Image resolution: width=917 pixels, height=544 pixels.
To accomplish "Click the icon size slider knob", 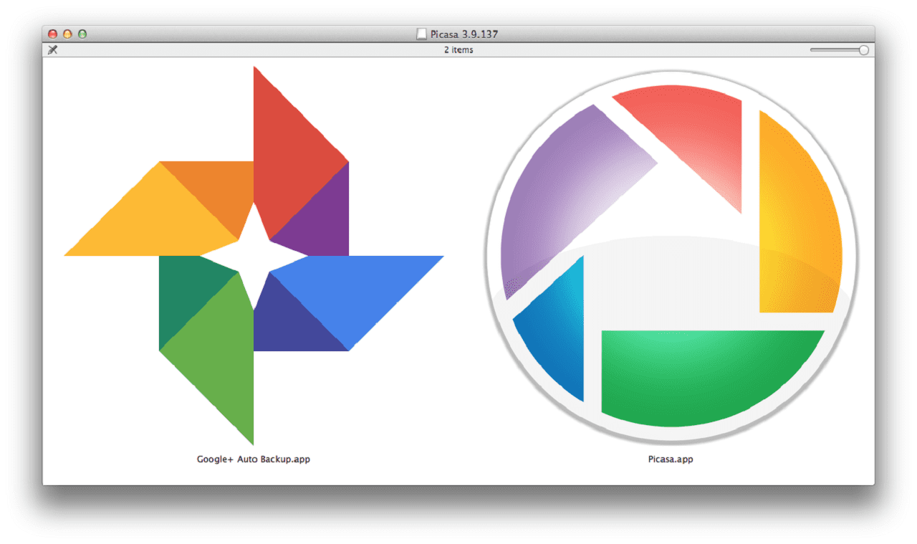I will tap(863, 50).
